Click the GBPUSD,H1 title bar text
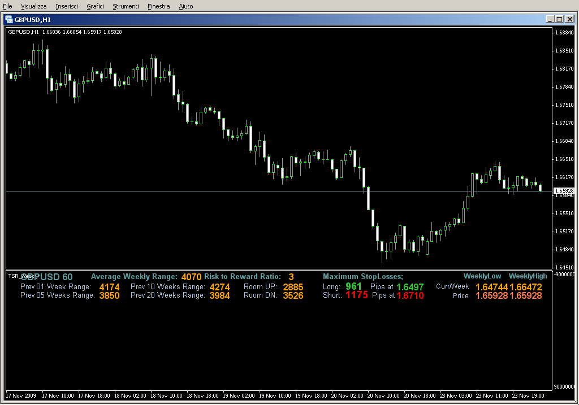This screenshot has width=579, height=405. point(32,20)
